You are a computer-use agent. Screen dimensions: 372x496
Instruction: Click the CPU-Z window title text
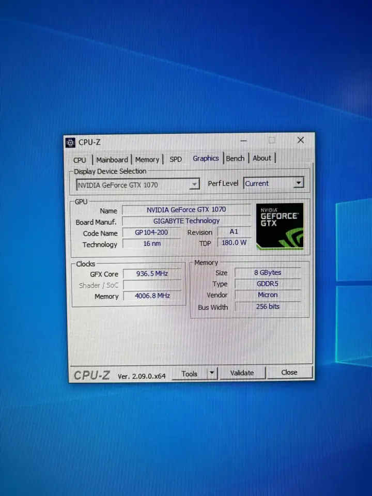89,143
